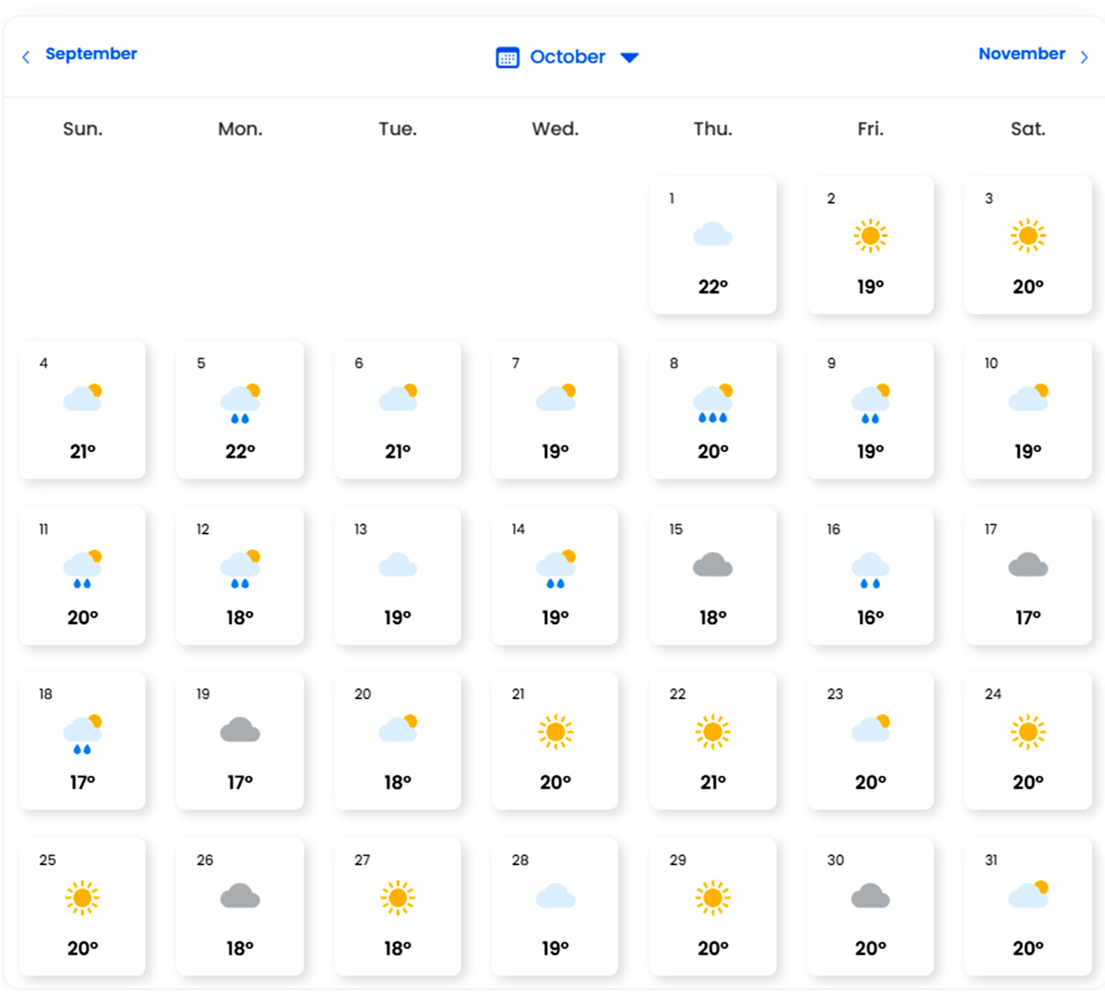
Task: Open the day 14 forecast card
Action: (x=555, y=575)
